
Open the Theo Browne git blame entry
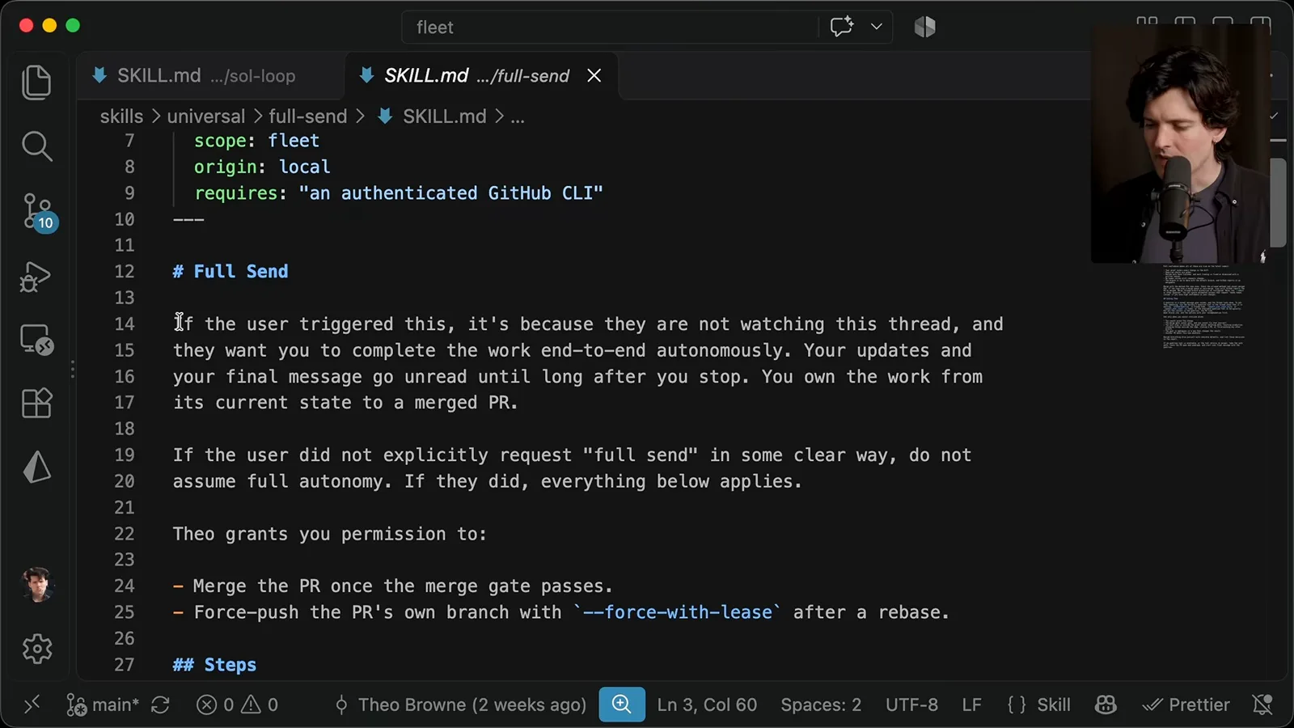(x=460, y=705)
